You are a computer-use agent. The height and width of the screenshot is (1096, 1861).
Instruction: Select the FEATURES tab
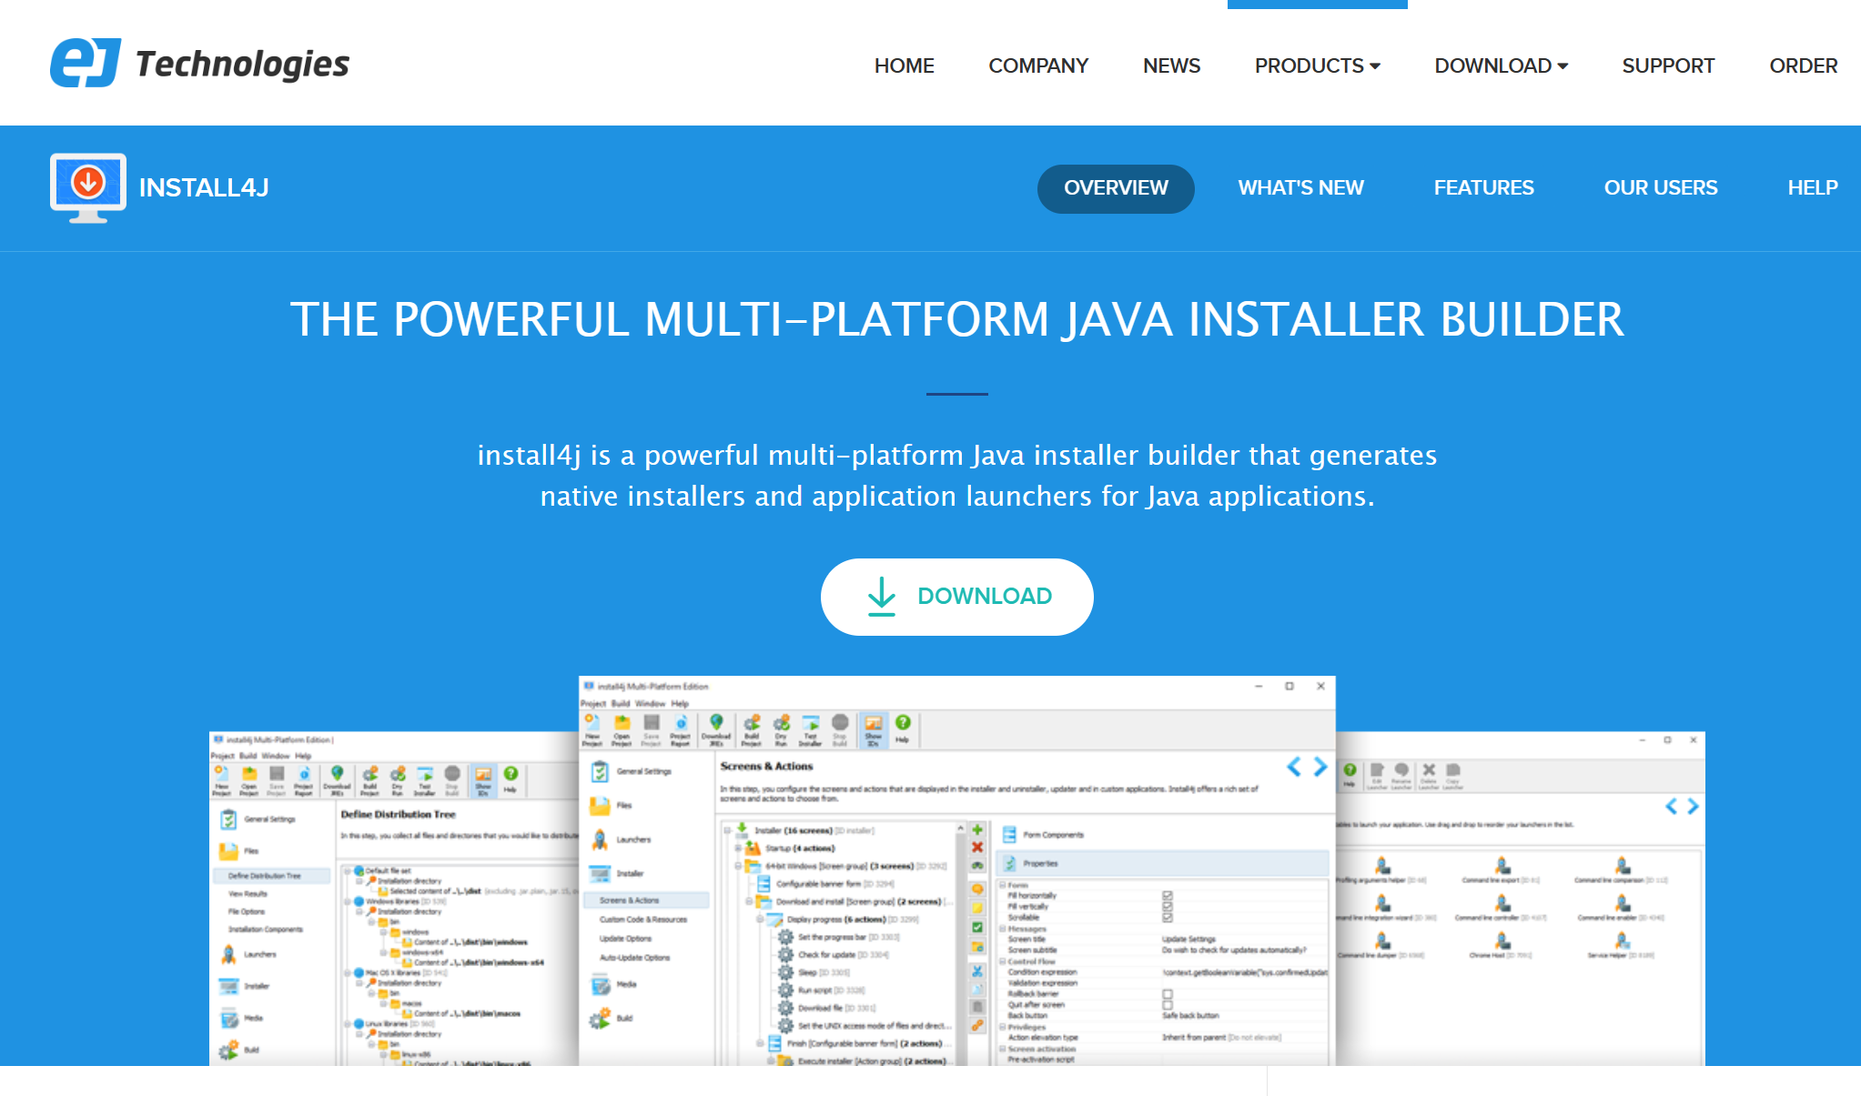click(x=1484, y=186)
